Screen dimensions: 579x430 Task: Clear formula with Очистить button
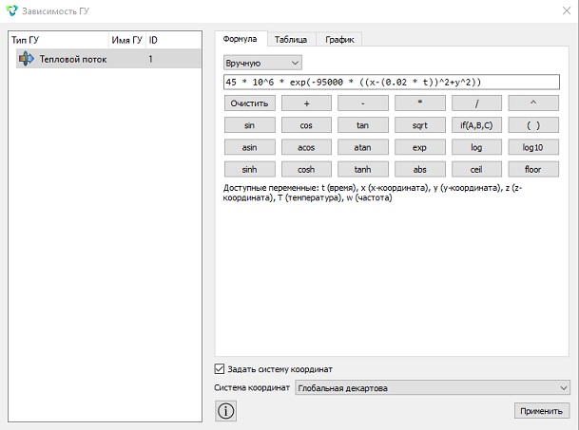click(x=250, y=103)
